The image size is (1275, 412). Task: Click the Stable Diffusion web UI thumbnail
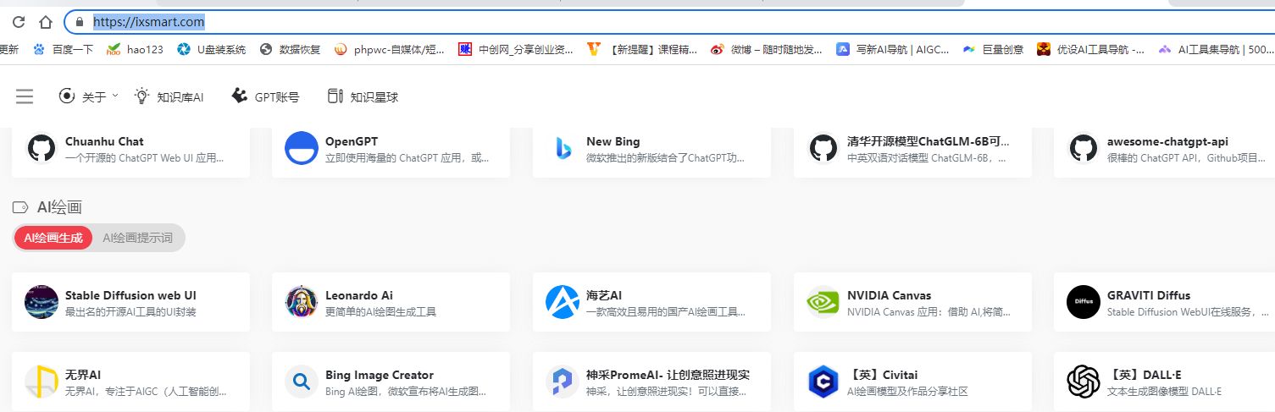(x=42, y=302)
